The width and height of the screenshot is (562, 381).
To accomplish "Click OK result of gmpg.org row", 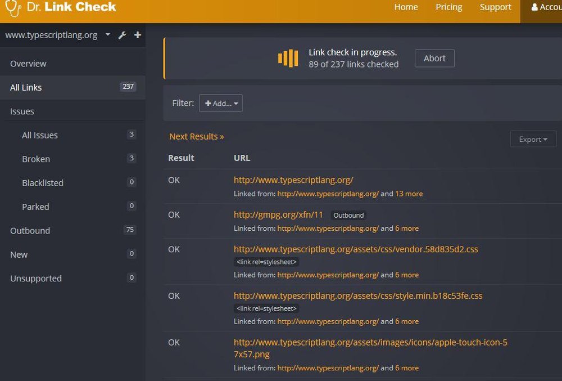I will point(174,214).
